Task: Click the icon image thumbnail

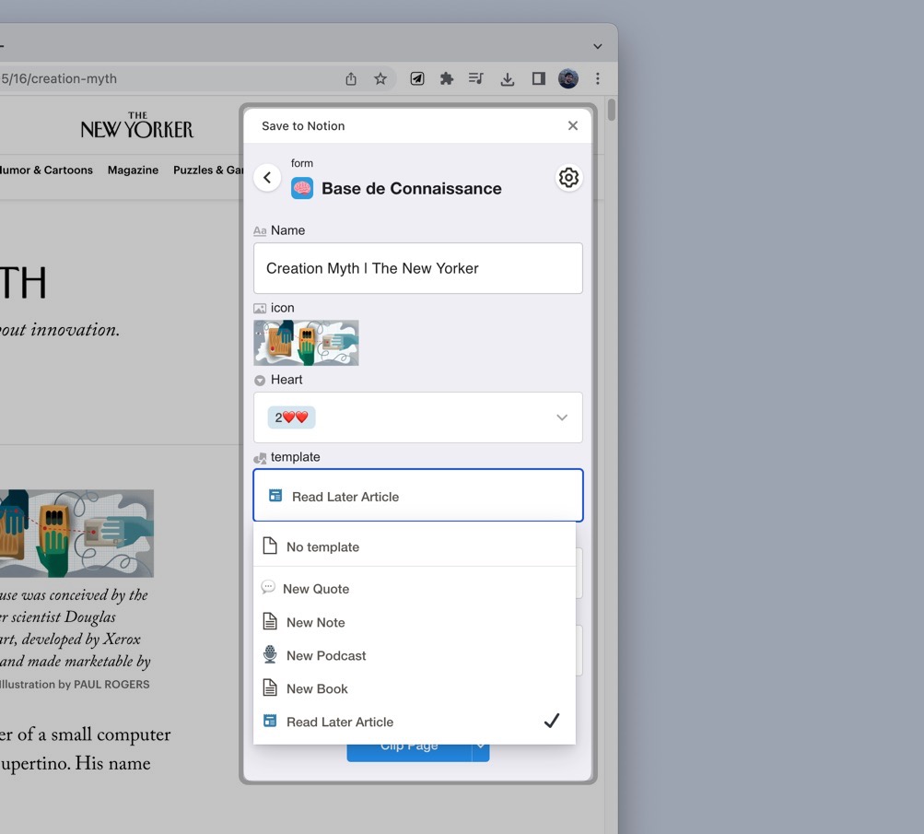Action: (306, 343)
